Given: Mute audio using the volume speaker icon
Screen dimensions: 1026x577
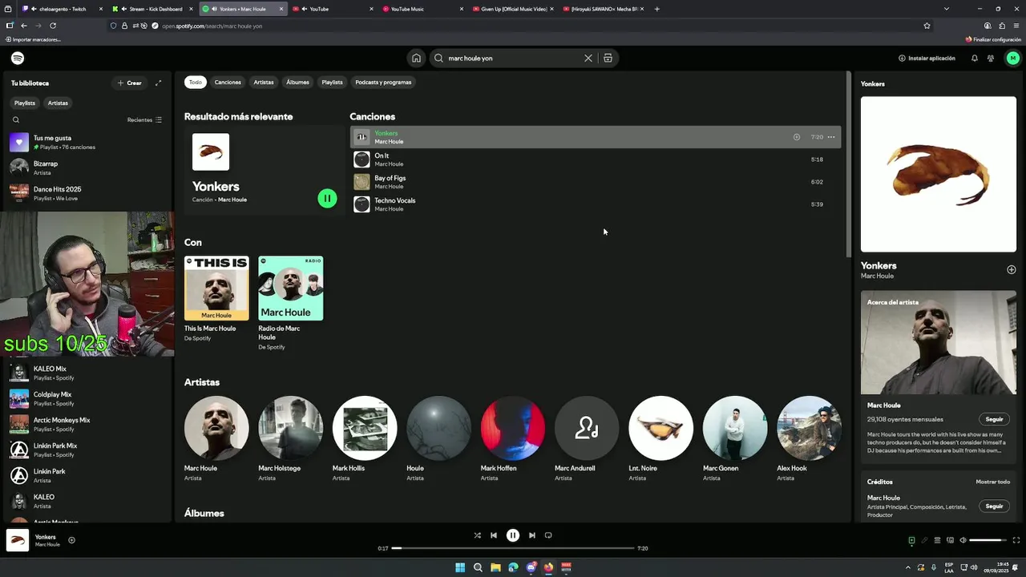Looking at the screenshot, I should [x=963, y=540].
